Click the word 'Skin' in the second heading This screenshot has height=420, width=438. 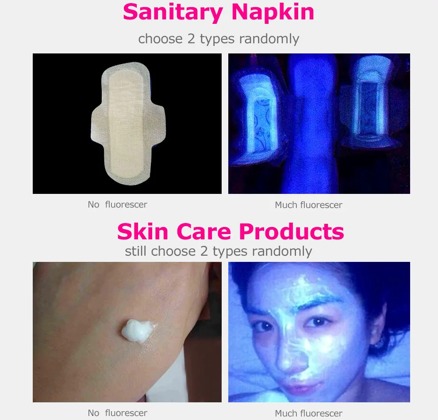pyautogui.click(x=143, y=231)
